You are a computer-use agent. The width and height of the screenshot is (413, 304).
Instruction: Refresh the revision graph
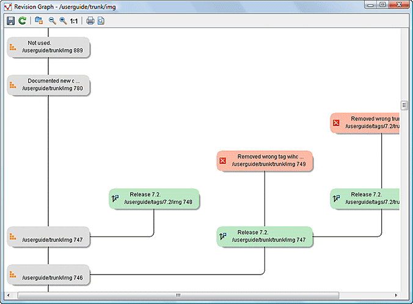[22, 21]
